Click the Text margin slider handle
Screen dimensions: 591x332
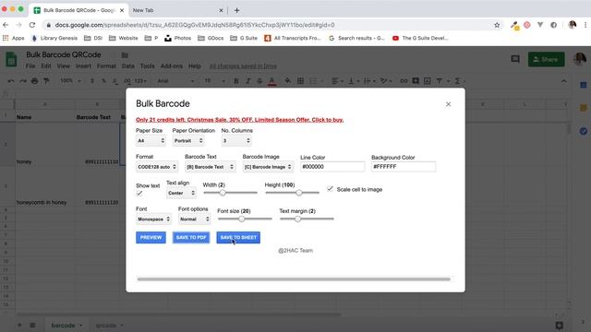click(297, 219)
